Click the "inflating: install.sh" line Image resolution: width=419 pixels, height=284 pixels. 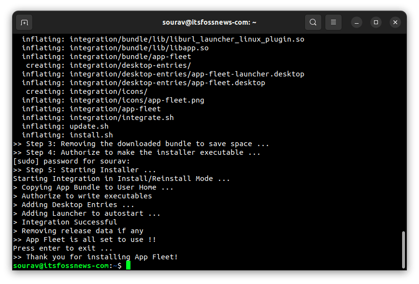pos(68,135)
